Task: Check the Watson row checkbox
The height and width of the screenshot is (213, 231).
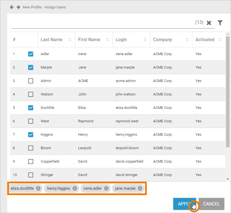Action: pyautogui.click(x=31, y=94)
